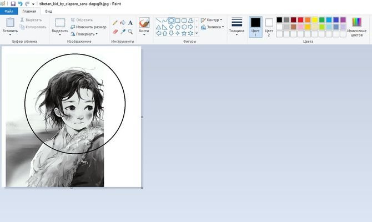Click the Копировать copy button
The image size is (372, 222).
coord(33,27)
